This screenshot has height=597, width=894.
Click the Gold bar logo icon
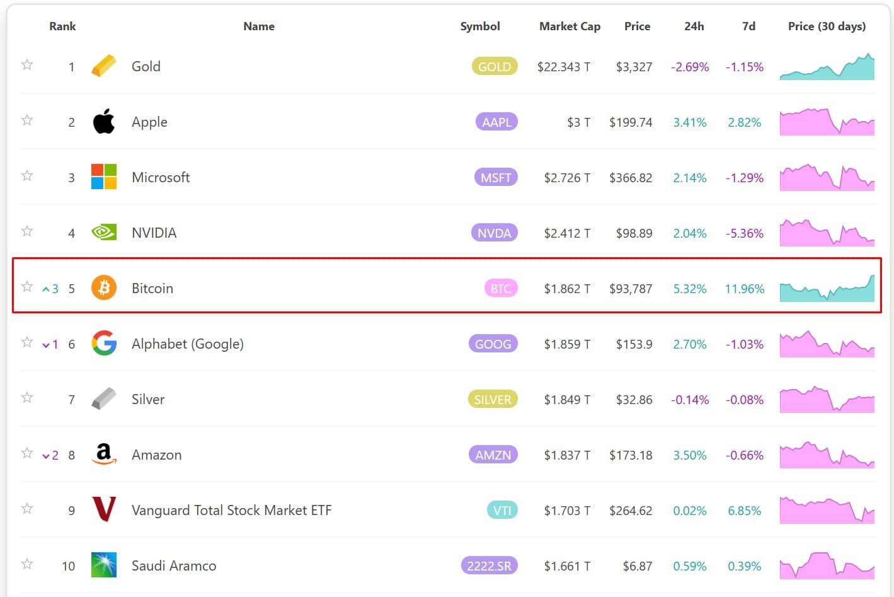104,66
